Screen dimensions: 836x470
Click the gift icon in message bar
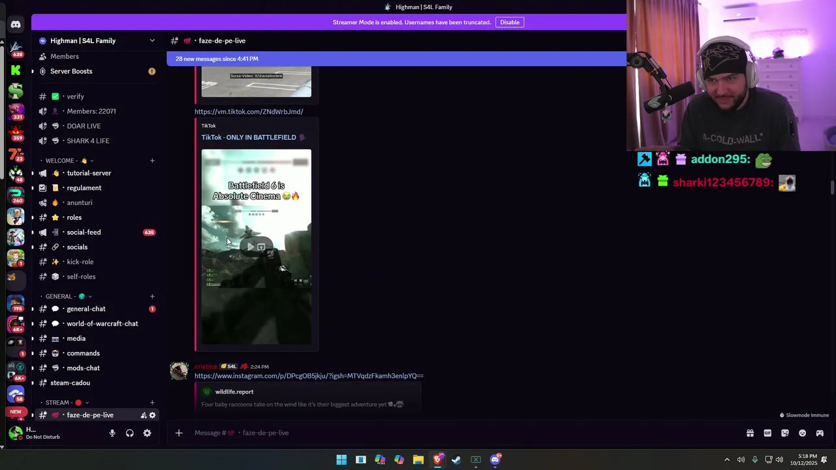point(750,433)
